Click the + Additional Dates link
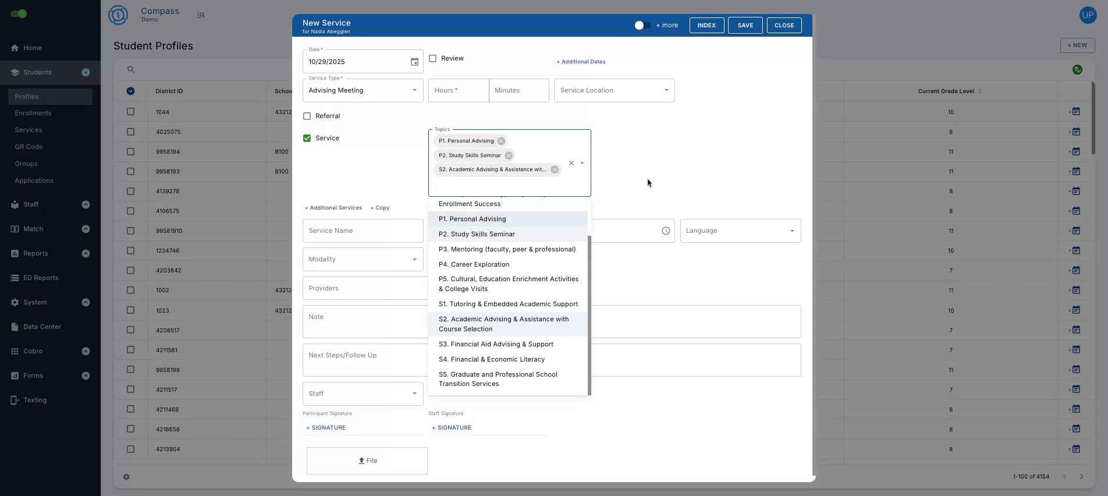 [x=581, y=62]
